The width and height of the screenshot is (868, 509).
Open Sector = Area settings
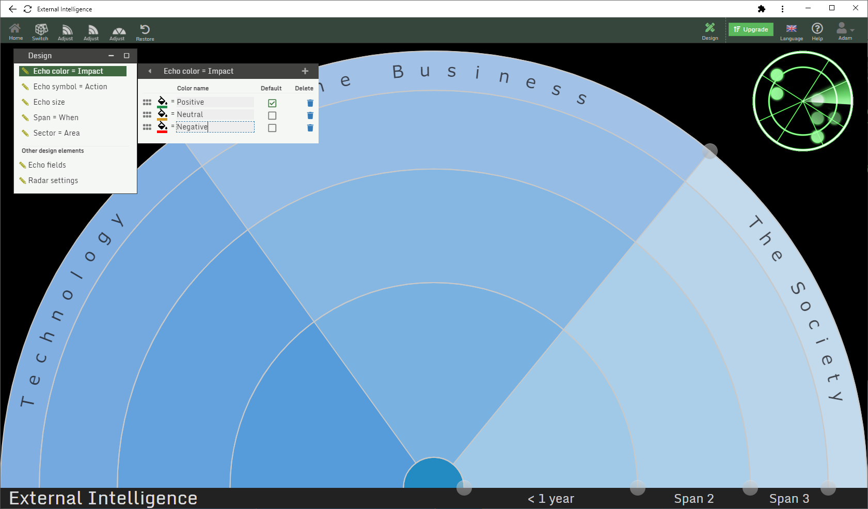click(56, 133)
